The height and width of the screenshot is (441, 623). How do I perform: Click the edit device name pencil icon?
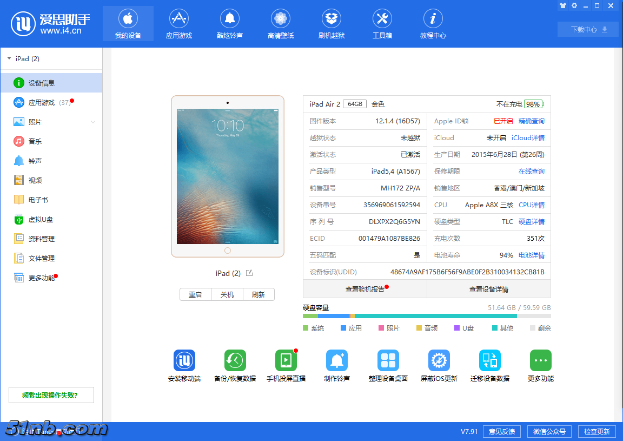click(x=249, y=273)
